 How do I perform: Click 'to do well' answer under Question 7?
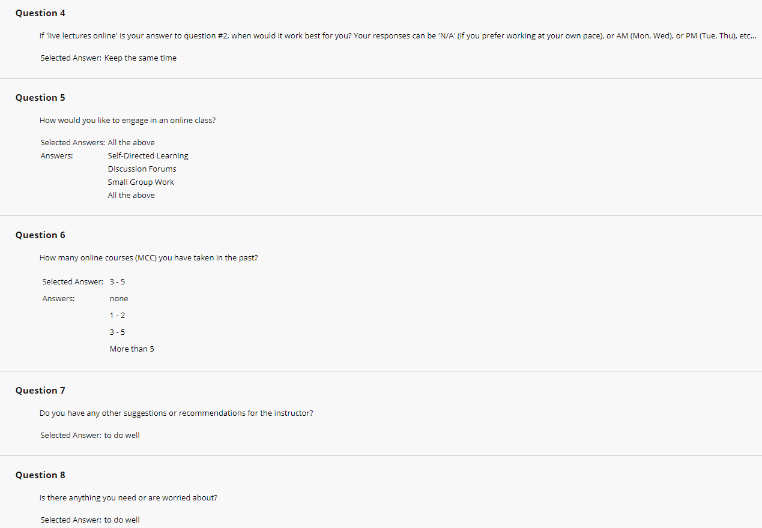click(x=122, y=436)
